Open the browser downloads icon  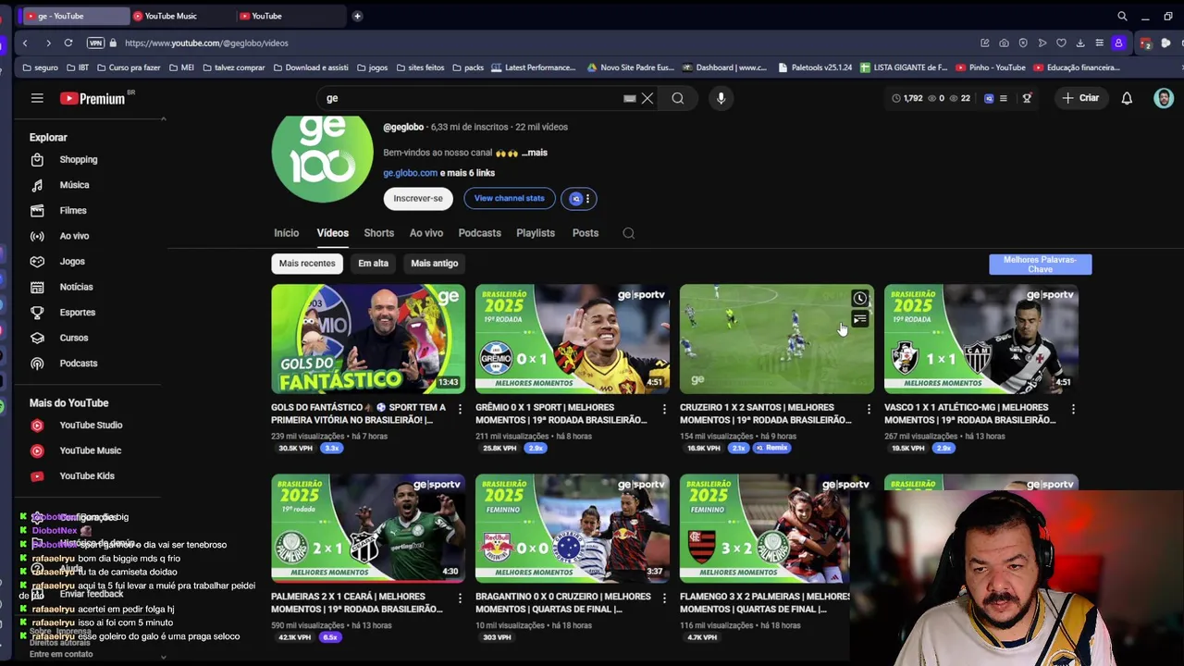point(1079,43)
